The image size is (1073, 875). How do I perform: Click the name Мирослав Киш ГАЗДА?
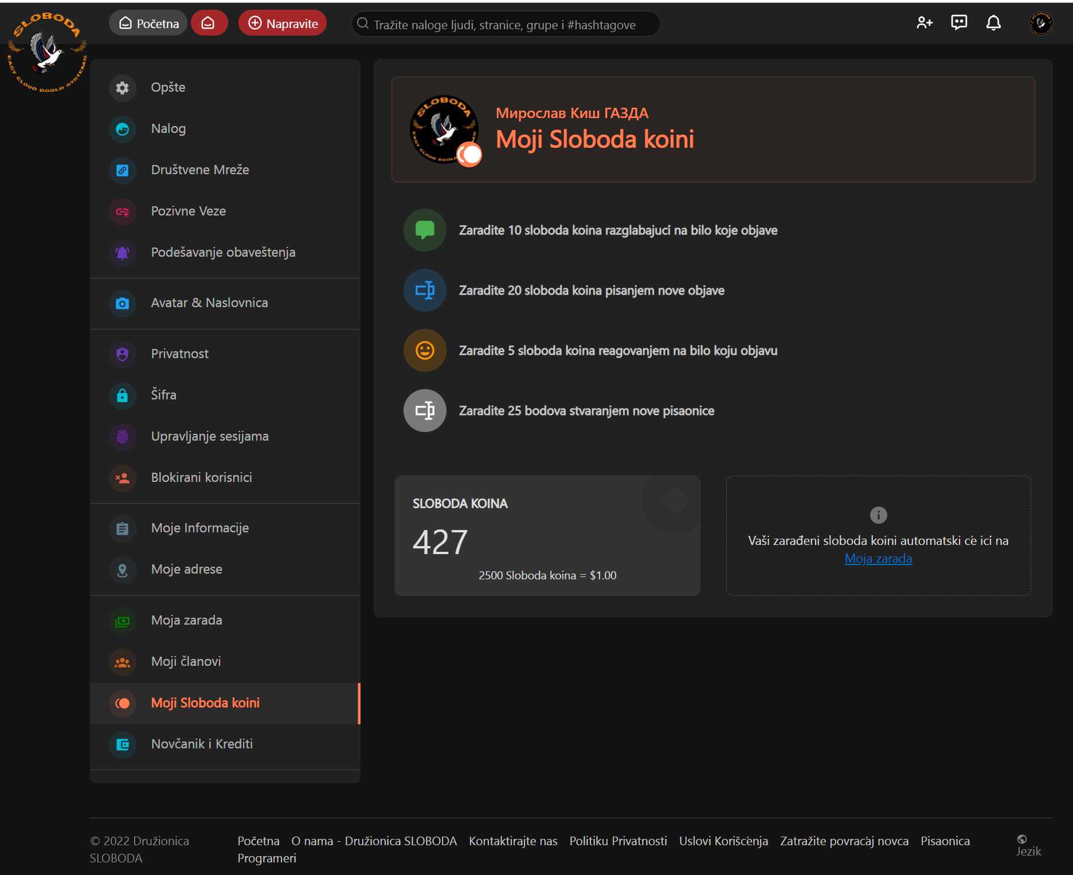pos(572,113)
